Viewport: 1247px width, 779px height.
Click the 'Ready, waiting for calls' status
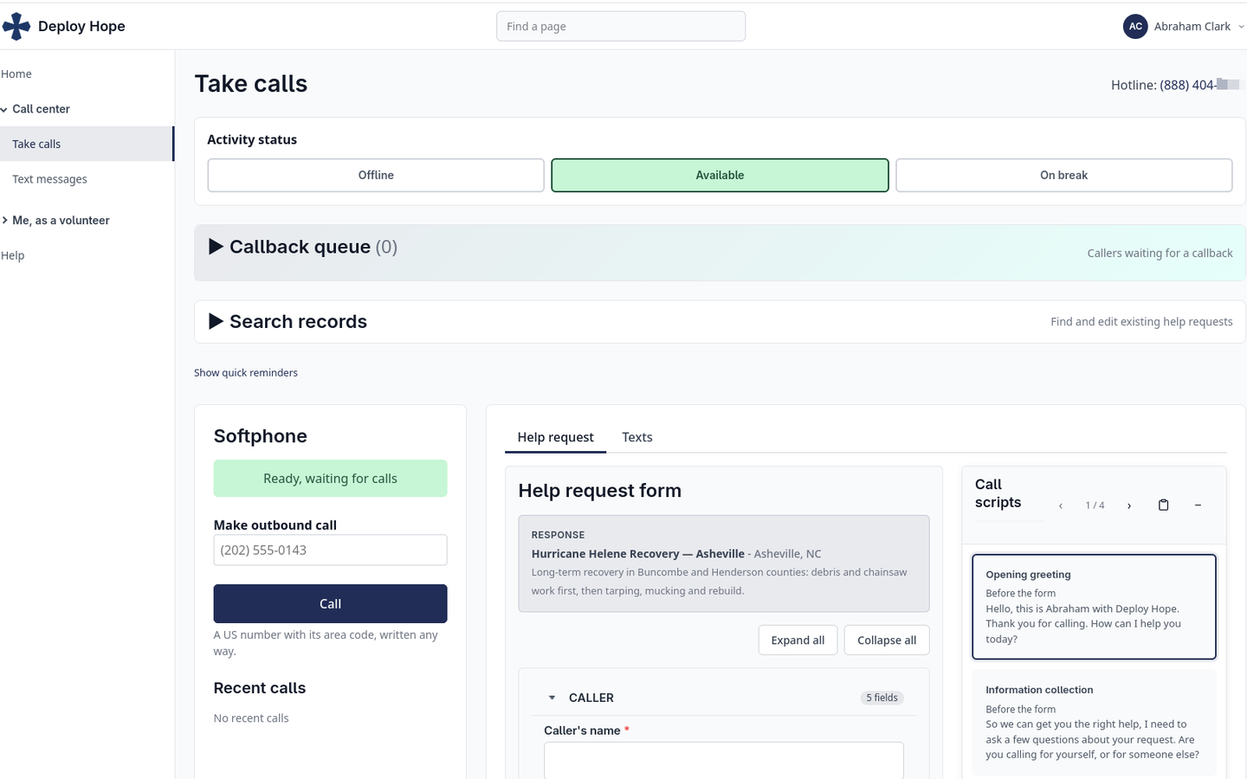click(x=330, y=479)
